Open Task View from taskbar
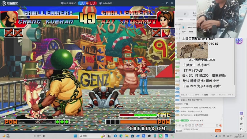The height and width of the screenshot is (139, 247). pos(109,136)
